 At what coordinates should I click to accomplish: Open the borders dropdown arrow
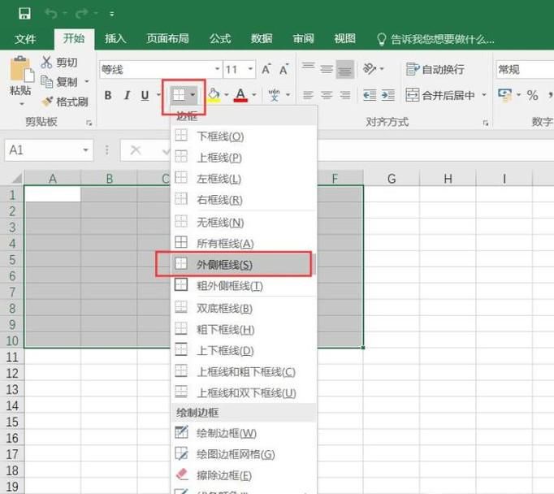coord(193,95)
